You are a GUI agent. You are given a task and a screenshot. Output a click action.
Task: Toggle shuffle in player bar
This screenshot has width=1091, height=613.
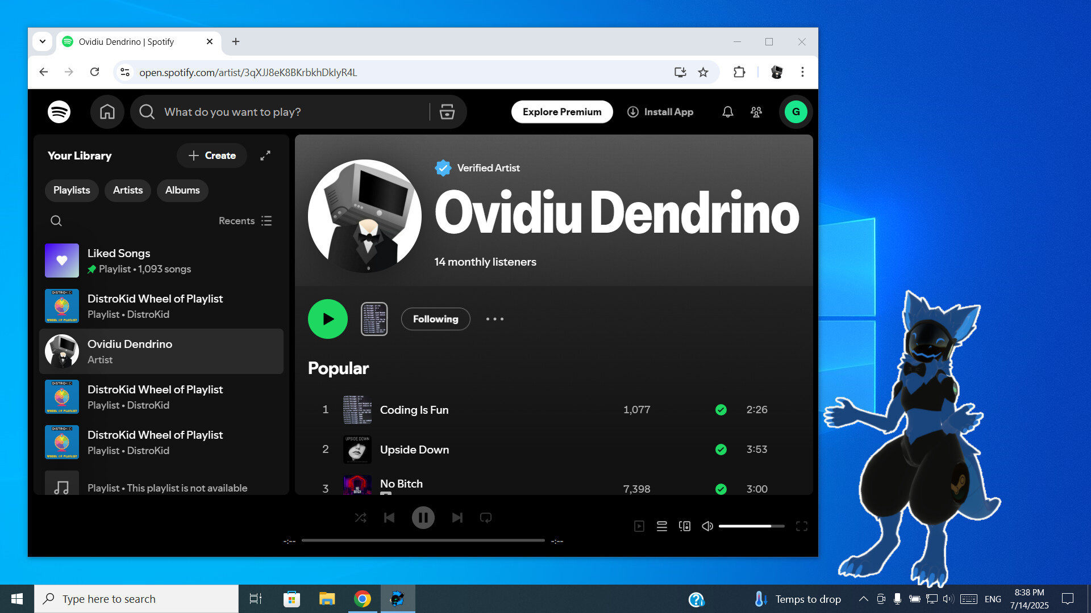coord(360,518)
